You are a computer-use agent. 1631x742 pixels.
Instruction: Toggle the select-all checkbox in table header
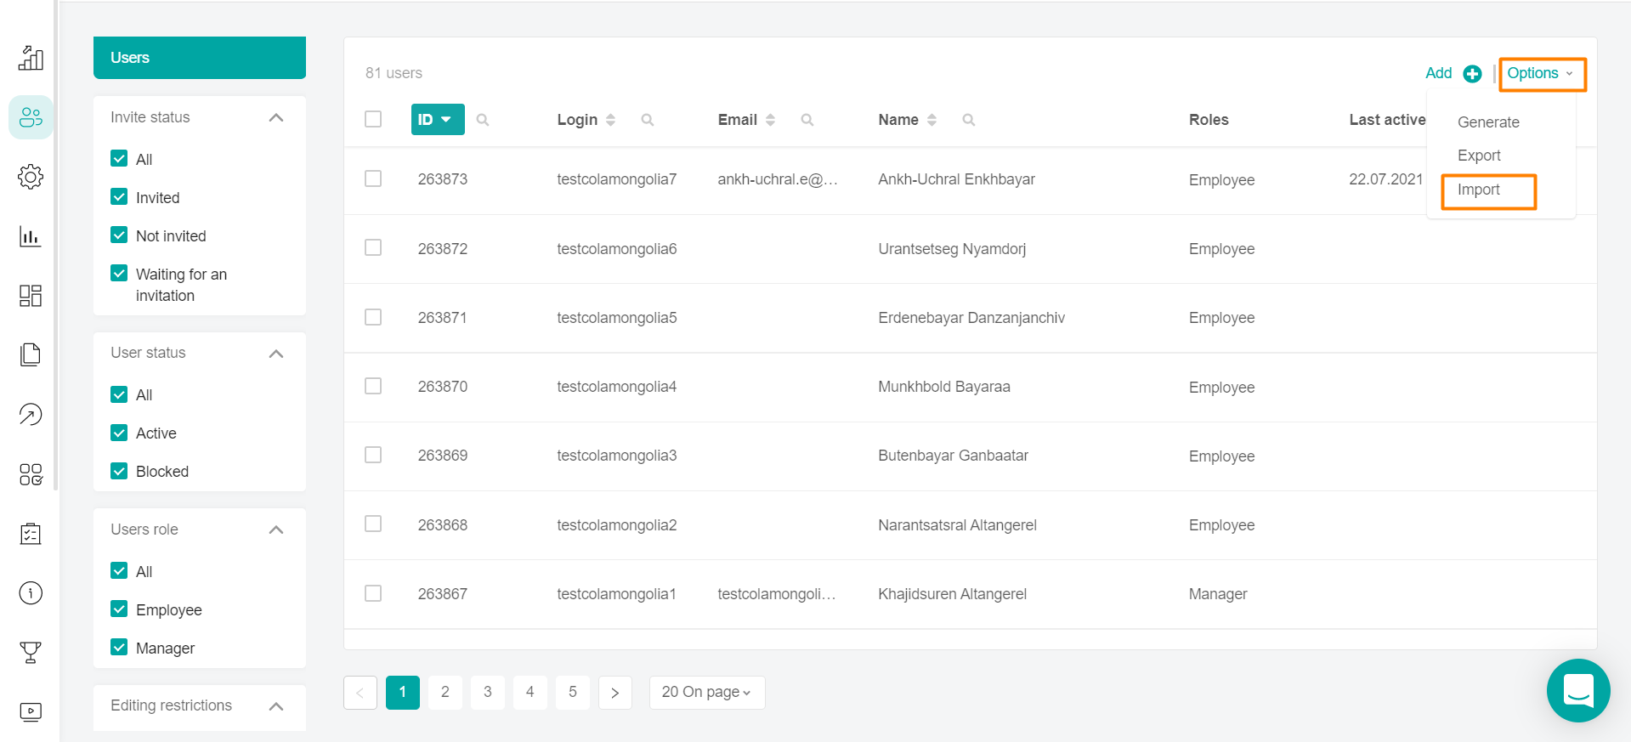[x=373, y=119]
